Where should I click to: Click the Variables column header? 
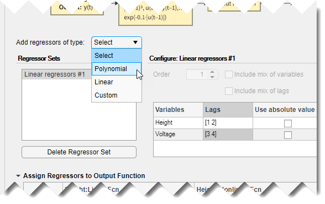178,110
